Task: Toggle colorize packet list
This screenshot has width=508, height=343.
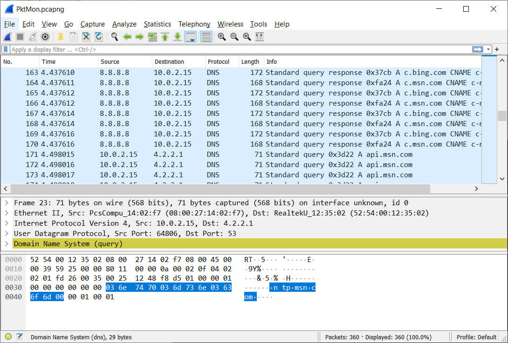Action: click(206, 36)
